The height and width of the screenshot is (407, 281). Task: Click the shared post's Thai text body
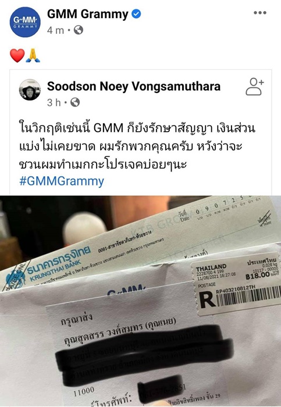tap(137, 146)
